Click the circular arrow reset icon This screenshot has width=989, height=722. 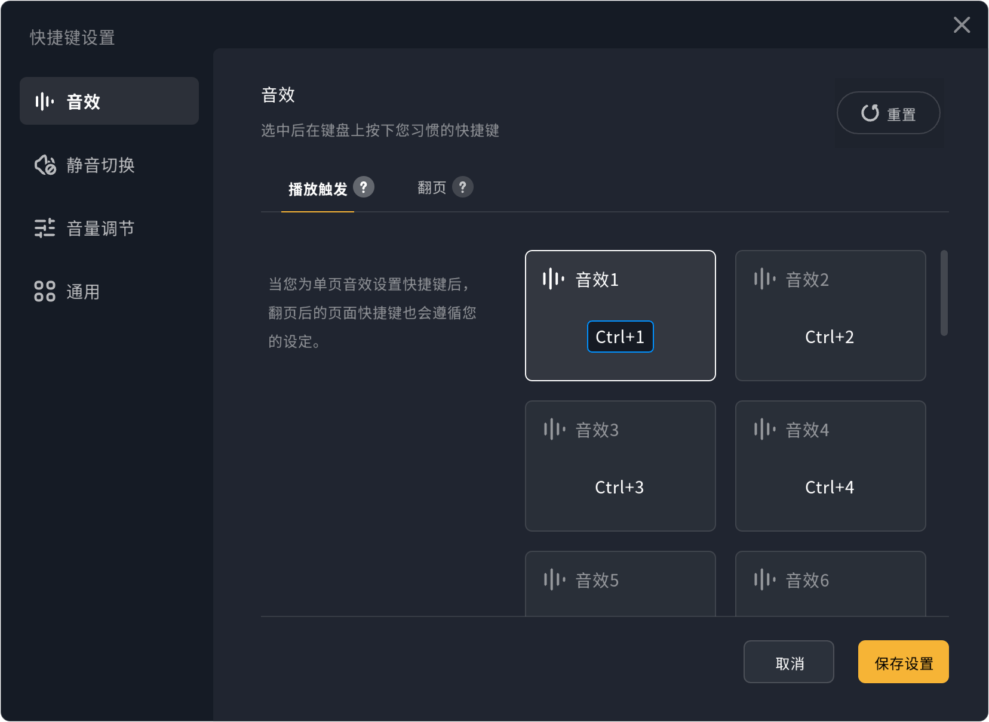[870, 113]
